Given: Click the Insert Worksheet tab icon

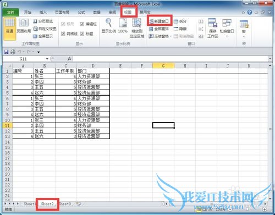Looking at the screenshot, I should coord(79,203).
